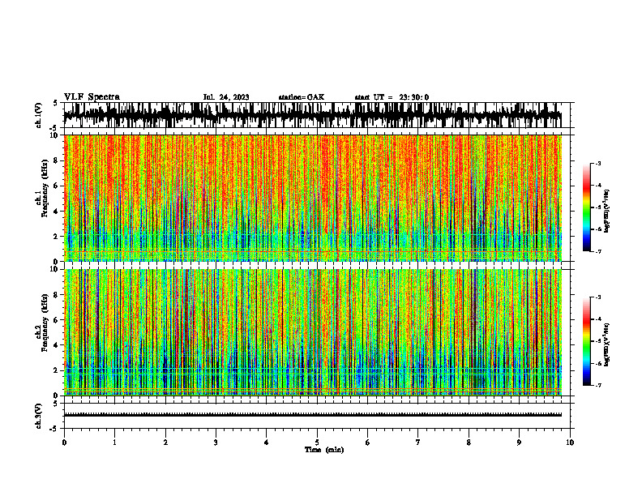Click the time axis tick label "3"
This screenshot has width=642, height=496.
pos(216,443)
